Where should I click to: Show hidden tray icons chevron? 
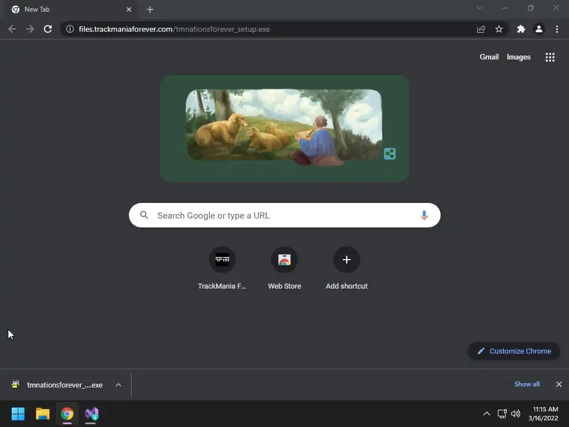click(487, 414)
